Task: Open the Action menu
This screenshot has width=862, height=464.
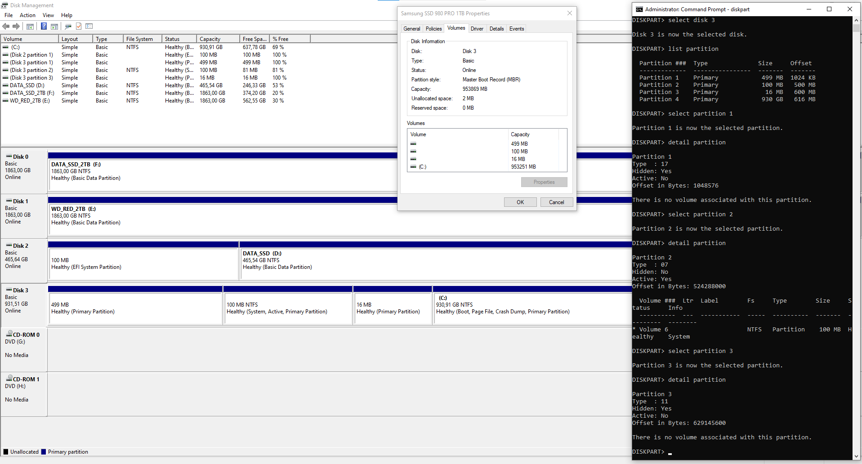Action: [27, 15]
